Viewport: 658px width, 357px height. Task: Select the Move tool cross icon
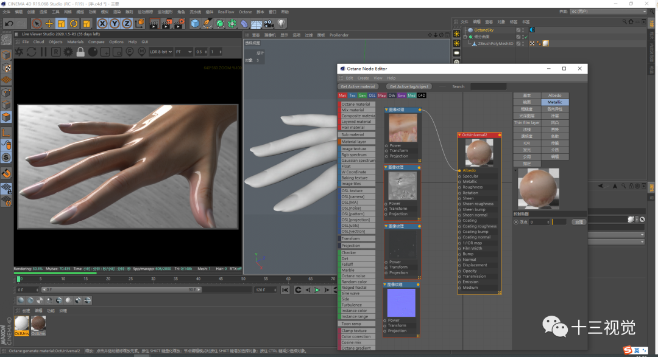(x=49, y=24)
